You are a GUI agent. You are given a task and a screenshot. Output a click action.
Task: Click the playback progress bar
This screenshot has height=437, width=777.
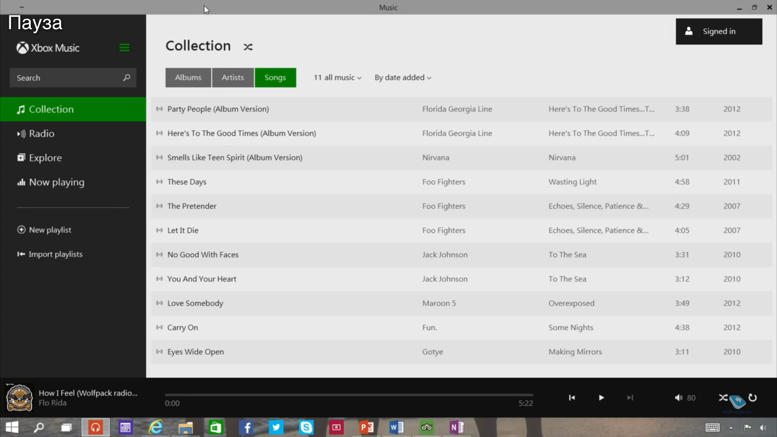[349, 395]
